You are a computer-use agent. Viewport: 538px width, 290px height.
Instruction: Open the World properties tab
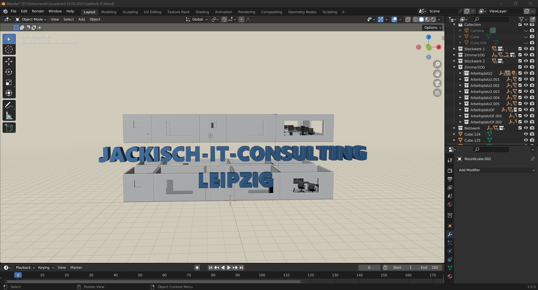click(450, 204)
